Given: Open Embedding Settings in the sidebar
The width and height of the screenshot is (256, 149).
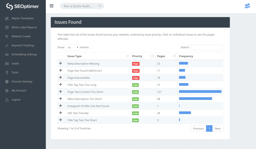Looking at the screenshot, I should point(24,54).
